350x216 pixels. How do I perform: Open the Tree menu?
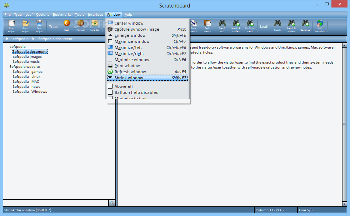18,15
